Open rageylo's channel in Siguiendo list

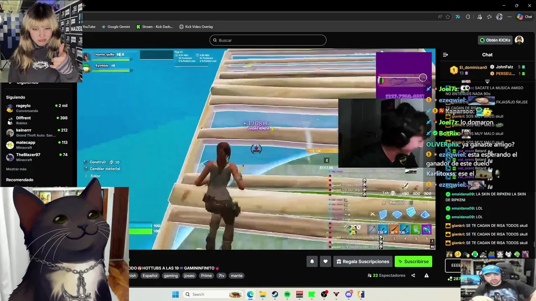pos(37,108)
